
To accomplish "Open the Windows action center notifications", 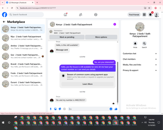I will point(159,123).
